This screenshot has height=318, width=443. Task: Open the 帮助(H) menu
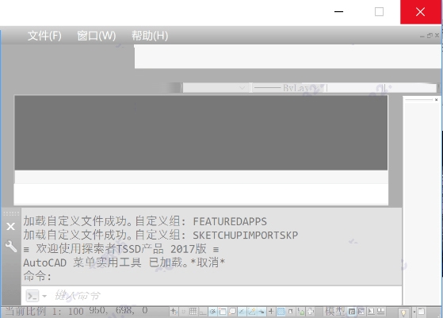coord(150,36)
